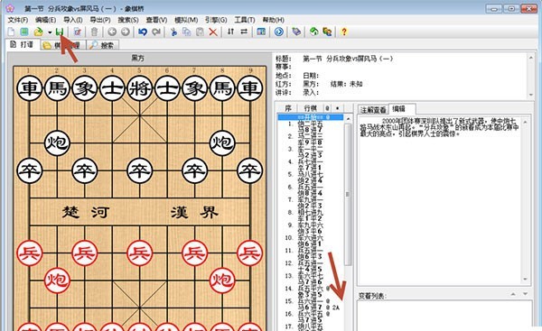The image size is (542, 331).
Task: Flip the board vertically (up-down arrows)
Action: click(x=230, y=32)
